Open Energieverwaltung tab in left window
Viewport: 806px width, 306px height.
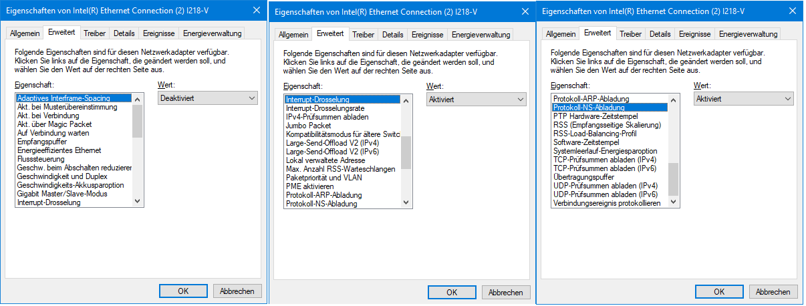(212, 33)
